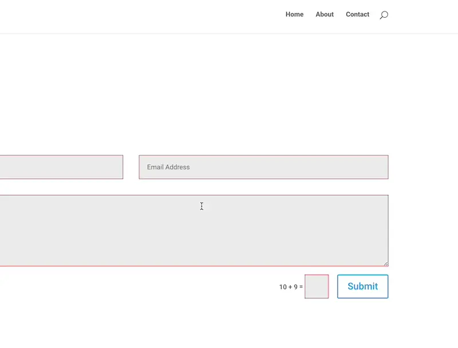Viewport: 458px width, 348px height.
Task: Click the input field left of Email Address
Action: point(61,167)
